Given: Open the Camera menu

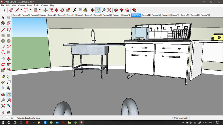Looking at the screenshot, I should pos(21,5).
